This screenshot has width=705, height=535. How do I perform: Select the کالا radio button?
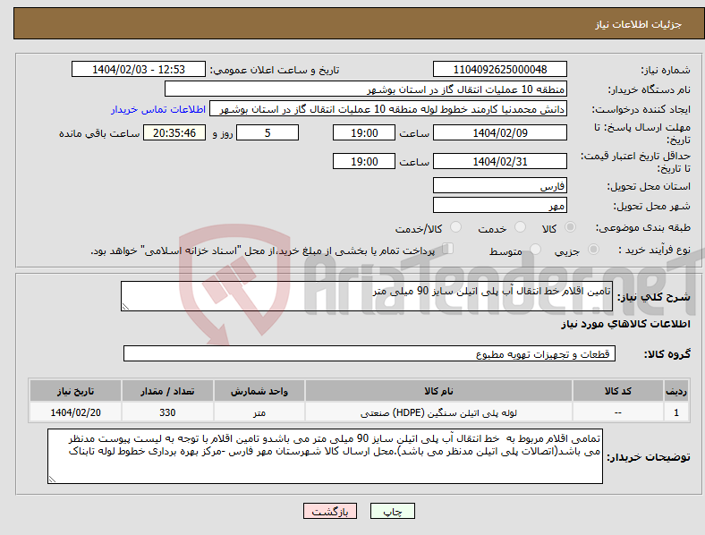click(x=570, y=227)
